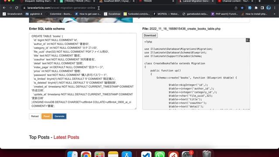Click the generated PHP migration code area
279x157 pixels.
click(x=196, y=74)
